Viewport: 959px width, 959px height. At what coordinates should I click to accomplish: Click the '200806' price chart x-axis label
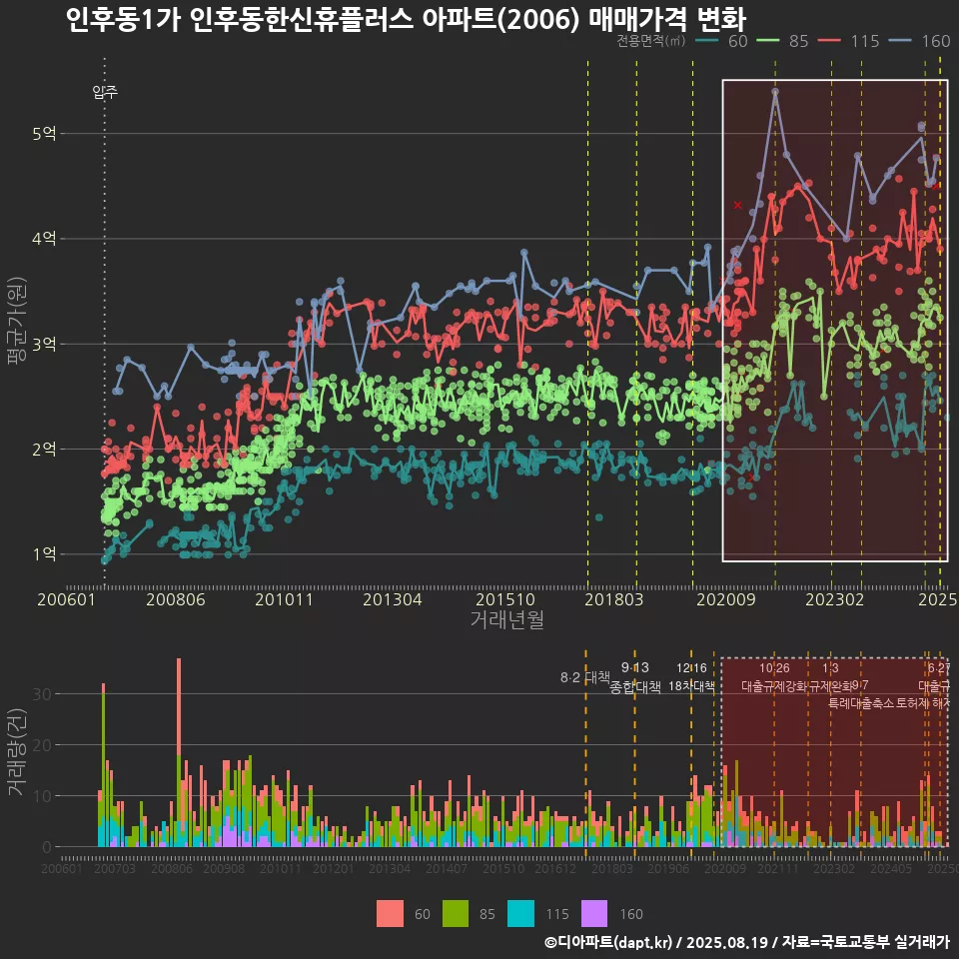click(176, 599)
